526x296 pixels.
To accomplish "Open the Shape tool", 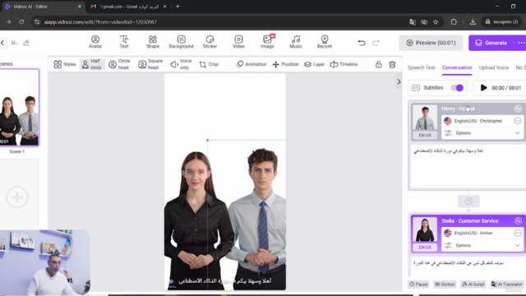I will tap(153, 42).
